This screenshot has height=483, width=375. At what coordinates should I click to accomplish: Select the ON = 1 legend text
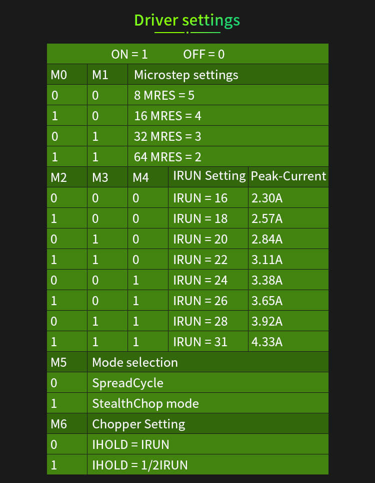129,54
